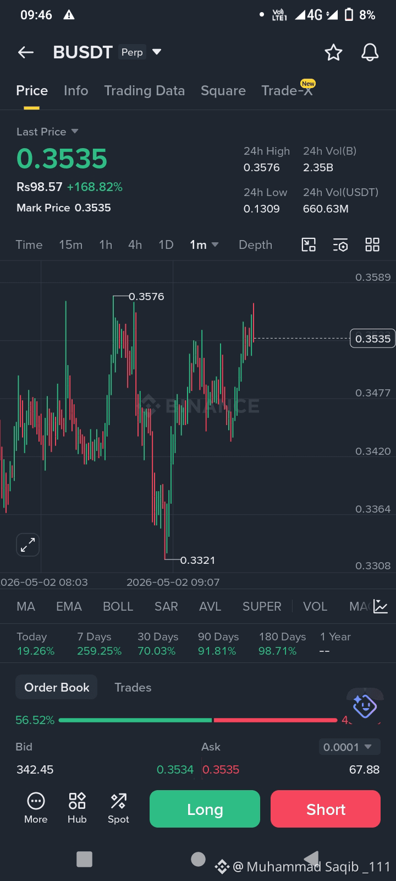Open chart settings list-gear icon
The width and height of the screenshot is (396, 881).
(340, 244)
